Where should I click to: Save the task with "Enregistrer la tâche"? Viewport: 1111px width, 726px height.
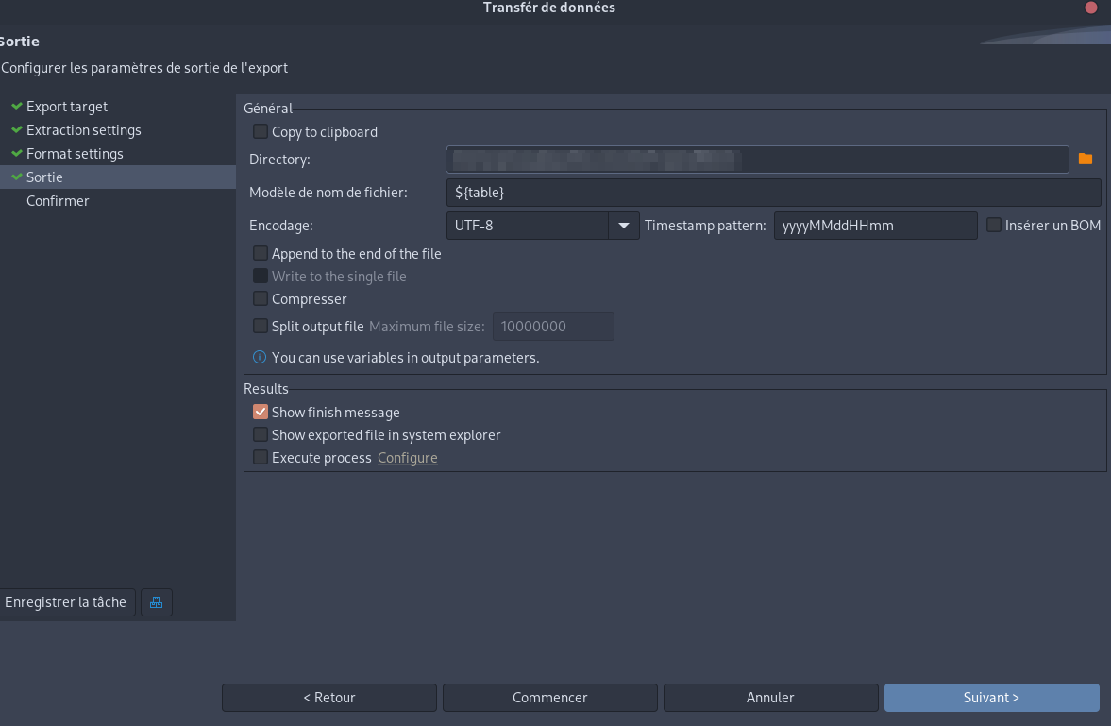click(66, 601)
